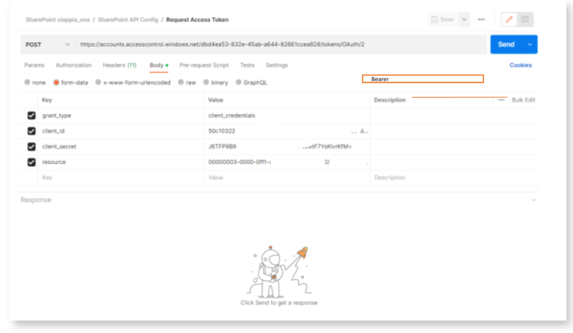Uncheck the resource key checkbox

pos(31,162)
